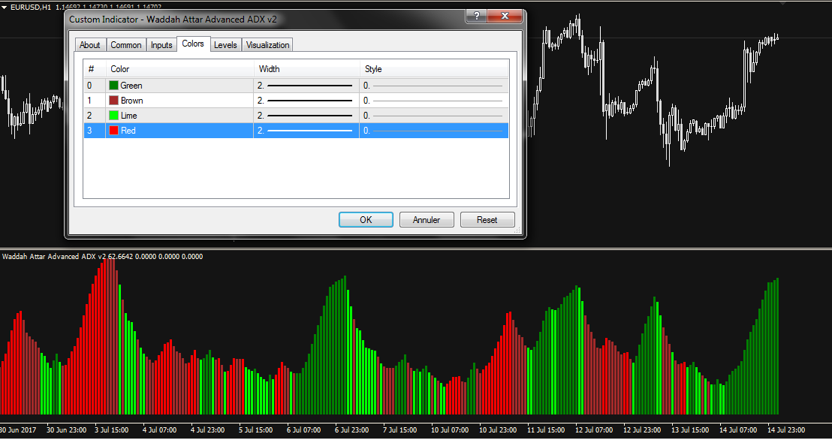Screen dimensions: 832x440
Task: Click the Reset button
Action: click(x=487, y=220)
